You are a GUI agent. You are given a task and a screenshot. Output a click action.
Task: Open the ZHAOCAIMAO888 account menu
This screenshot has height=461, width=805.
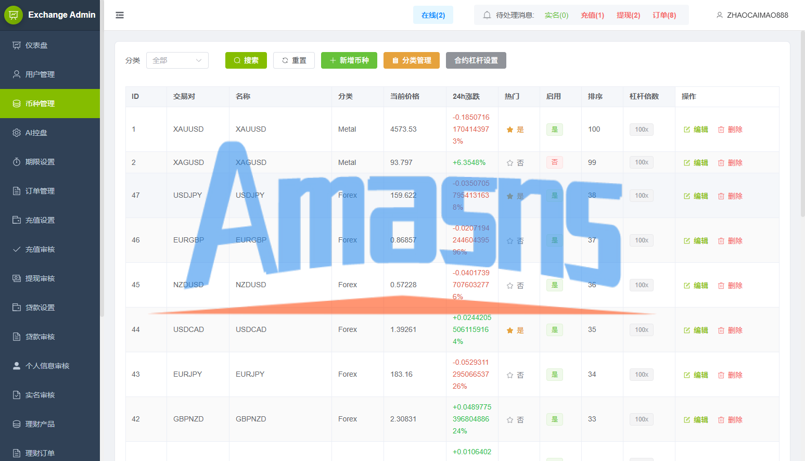tap(752, 15)
